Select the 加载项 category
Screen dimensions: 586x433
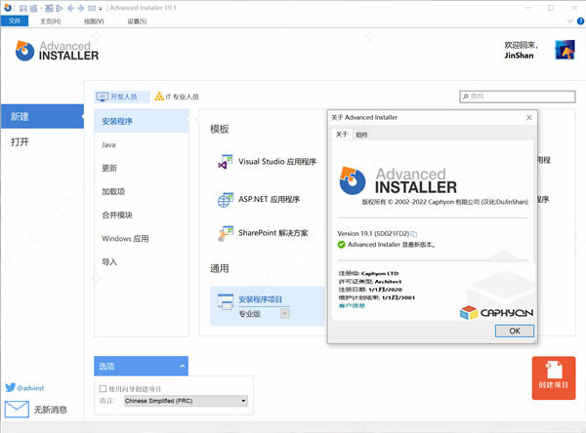pyautogui.click(x=142, y=191)
